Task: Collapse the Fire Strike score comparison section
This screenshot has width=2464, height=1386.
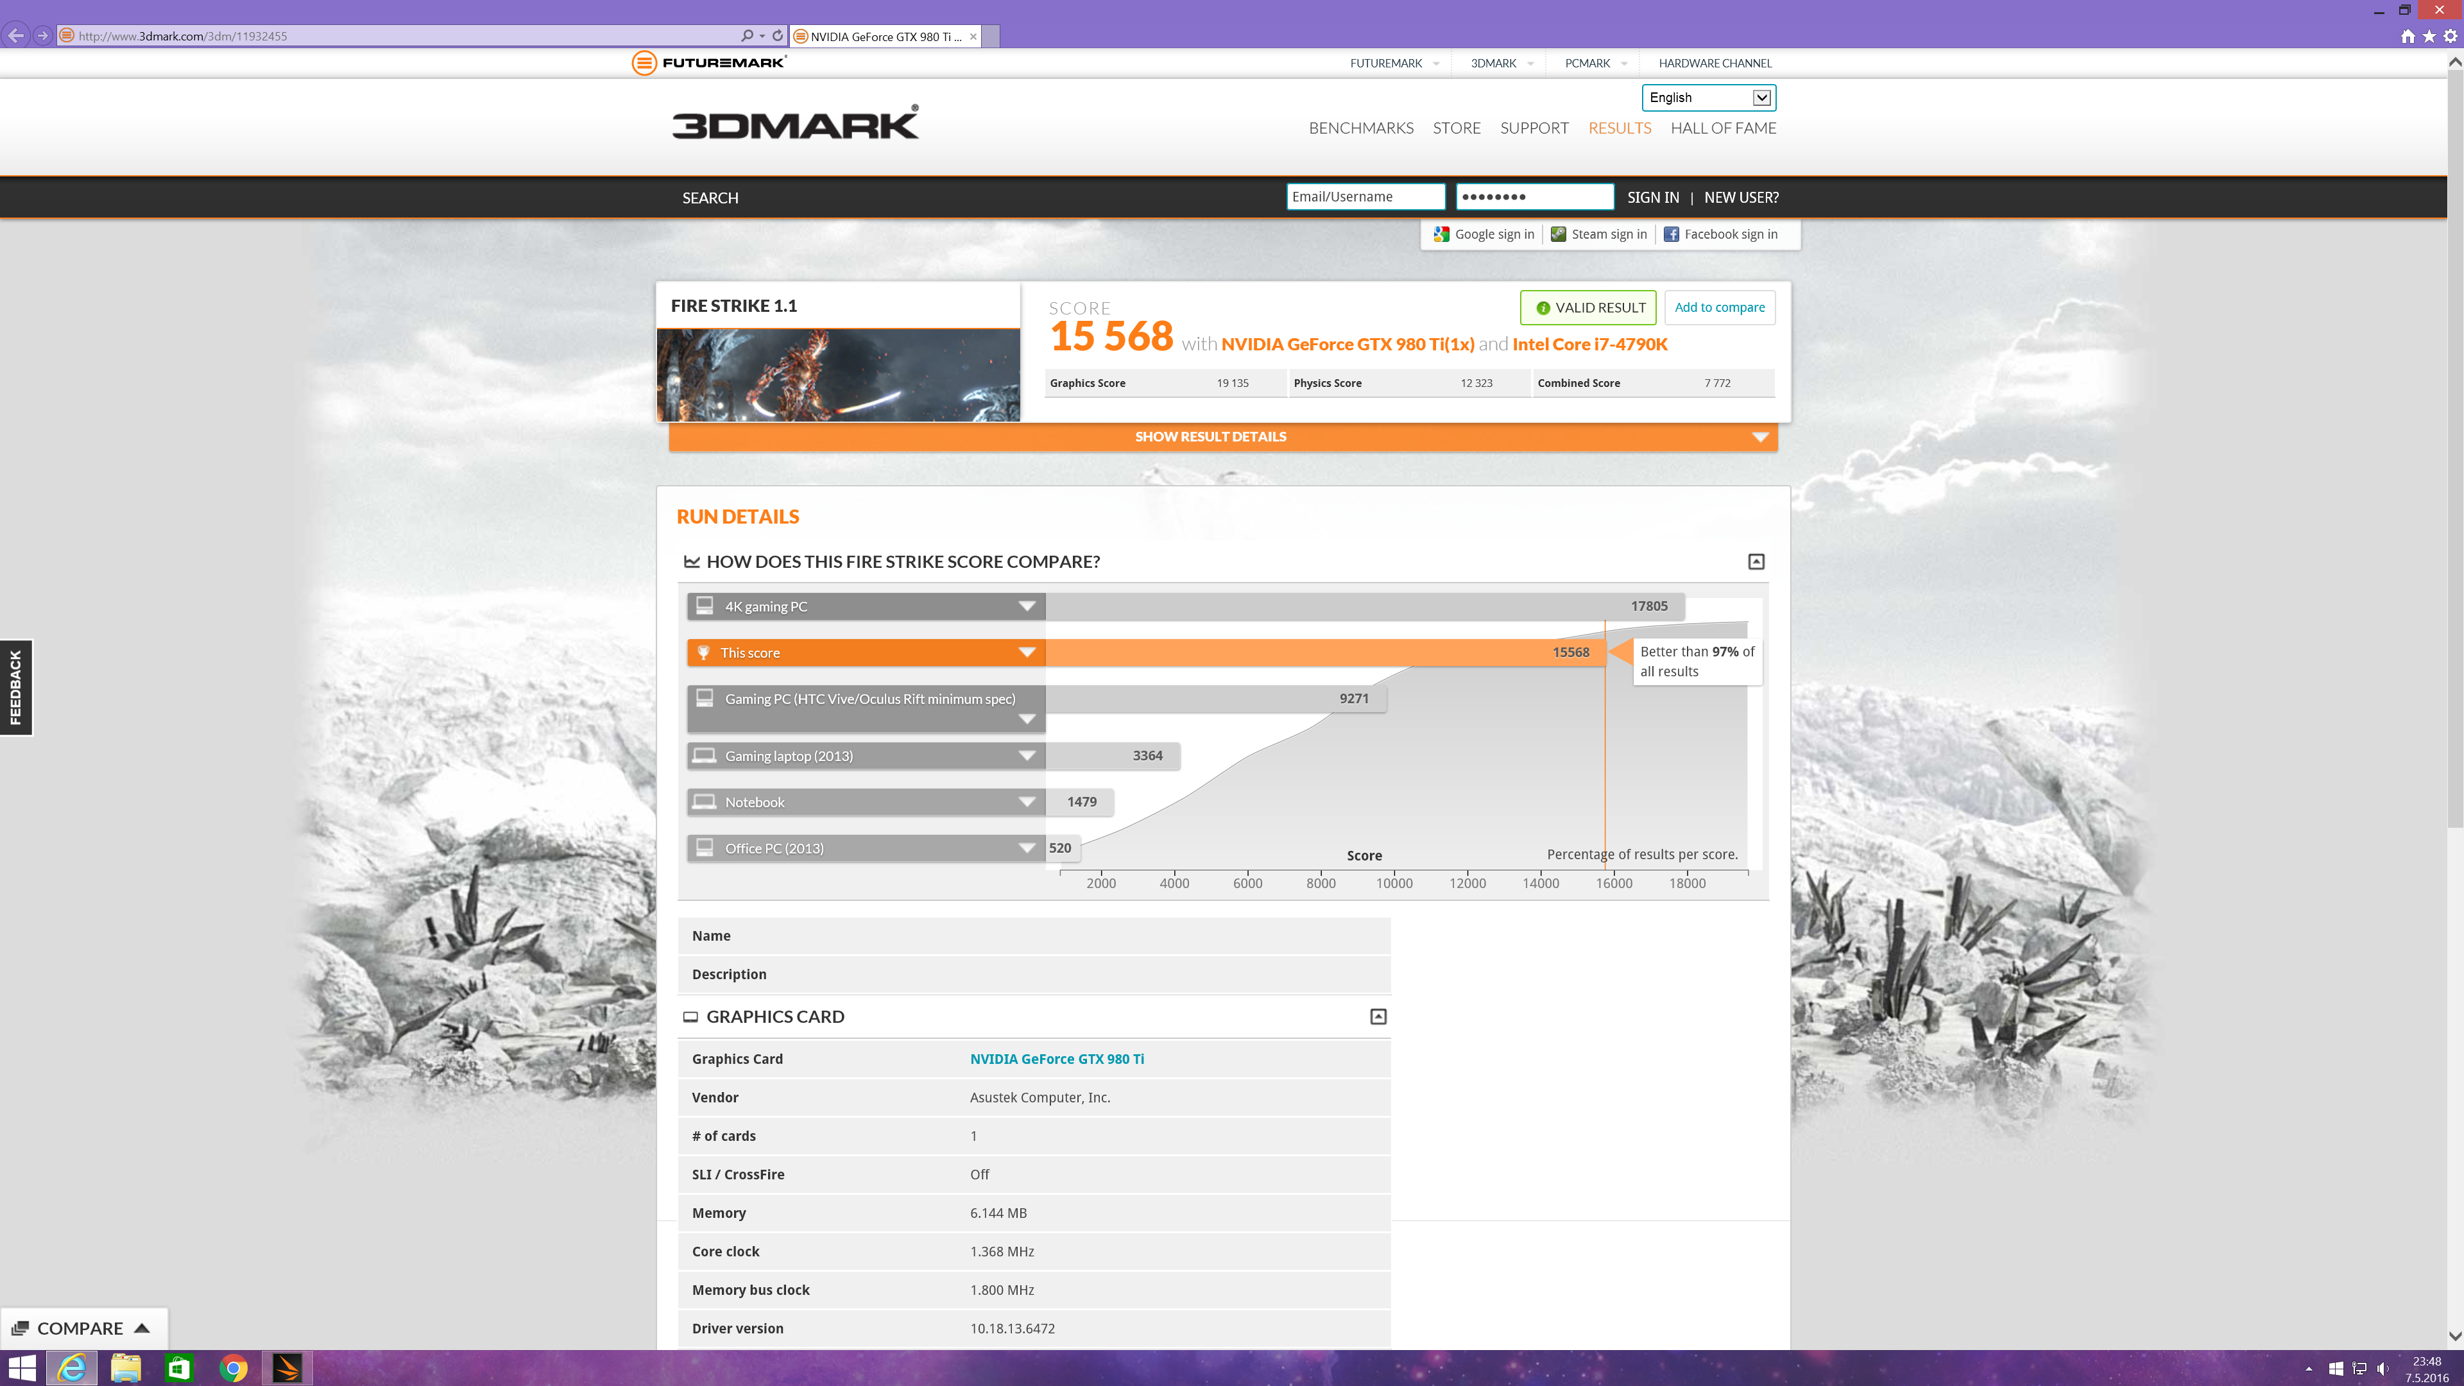Action: [x=1756, y=561]
